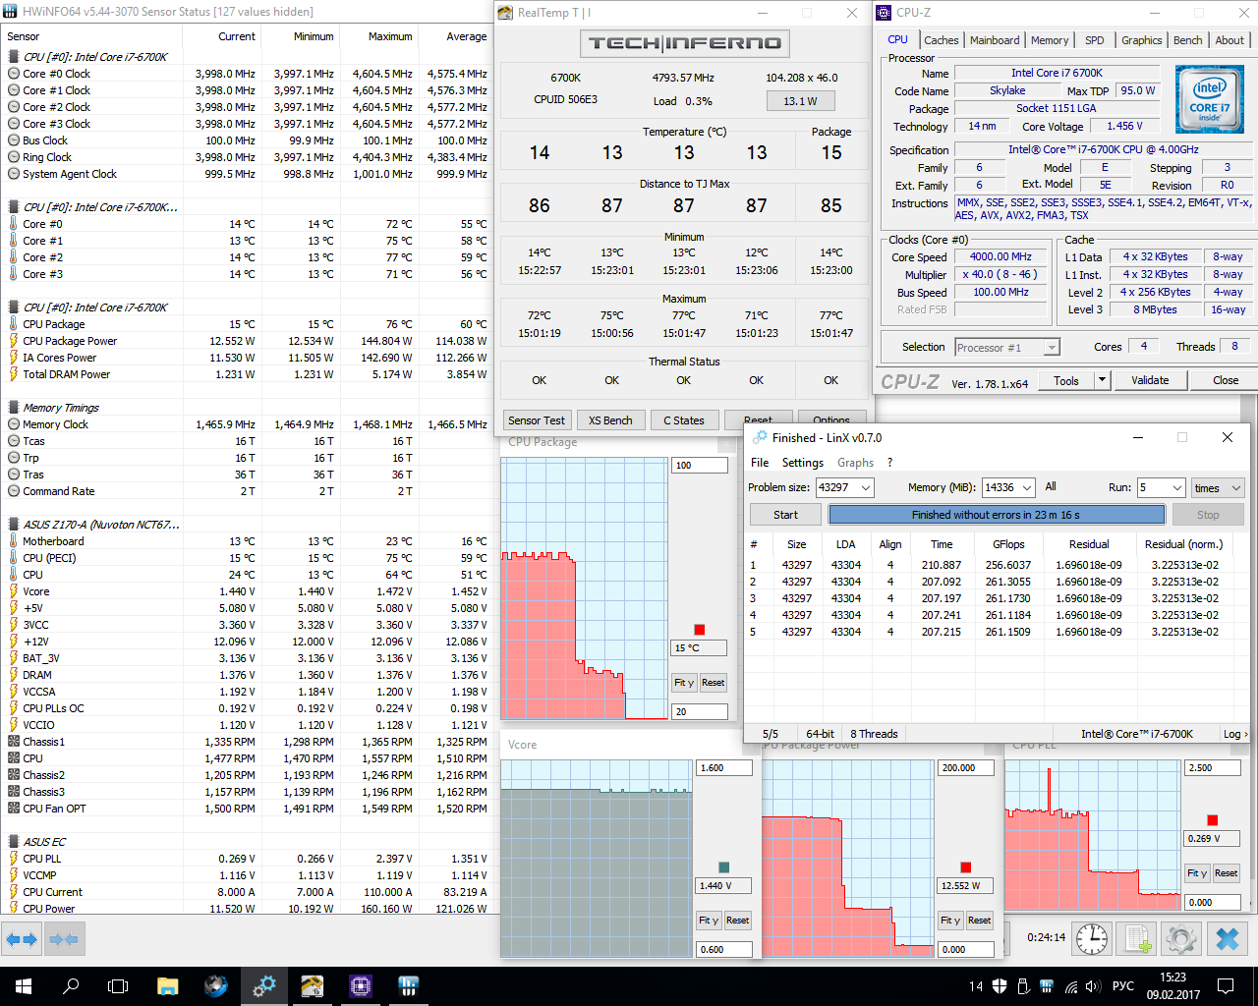Click Reset in the CPU Package temperature graph
Image resolution: width=1258 pixels, height=1006 pixels.
point(713,683)
